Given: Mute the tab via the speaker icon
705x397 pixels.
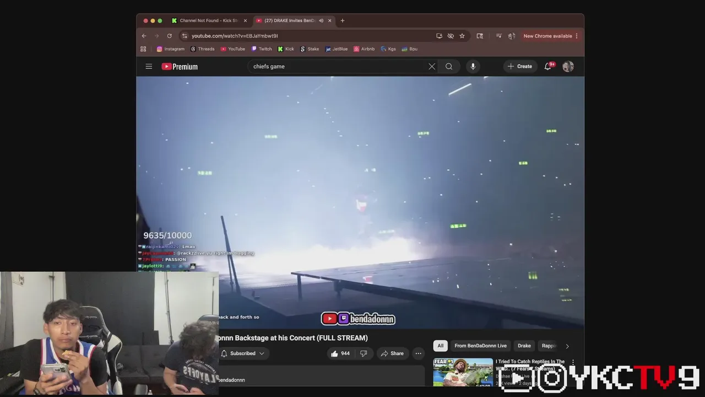Looking at the screenshot, I should tap(321, 20).
